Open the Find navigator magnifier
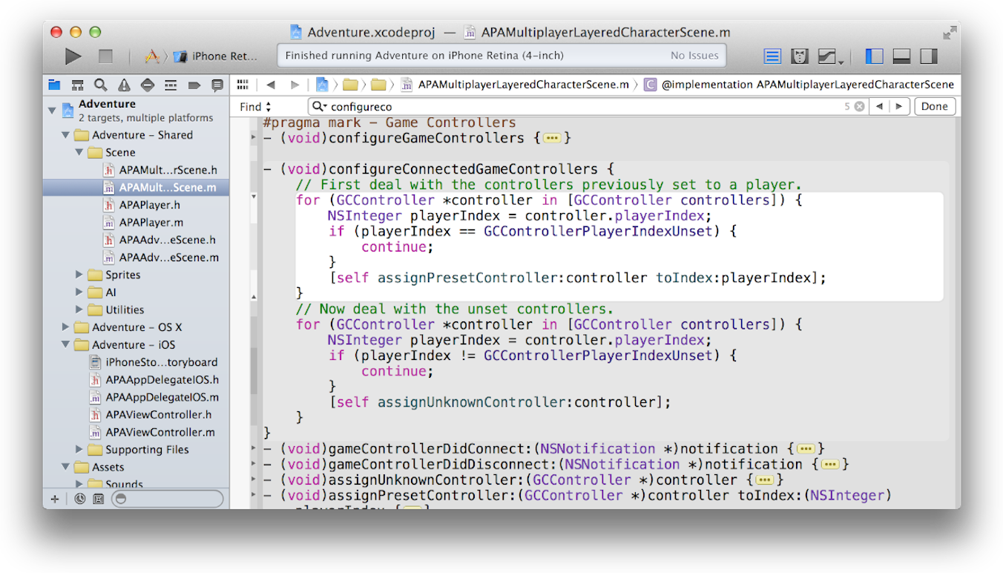 (100, 85)
